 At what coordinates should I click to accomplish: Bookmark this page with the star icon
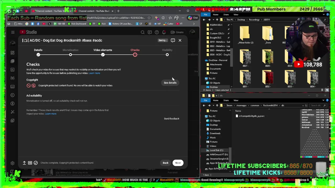coord(149,18)
